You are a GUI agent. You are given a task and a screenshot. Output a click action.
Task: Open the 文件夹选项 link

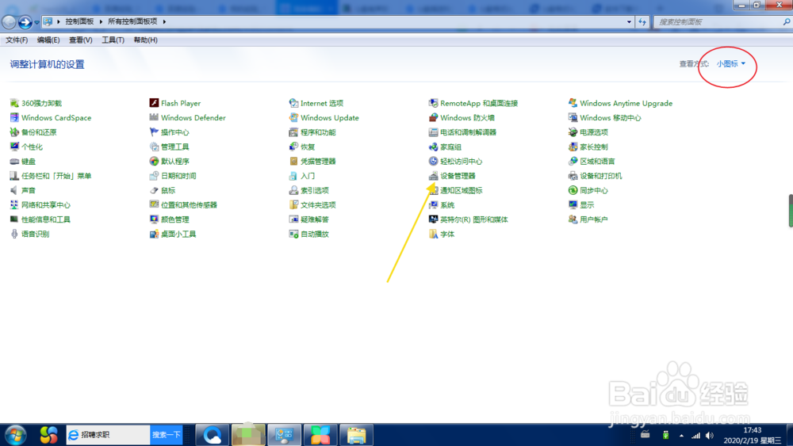[x=318, y=205]
